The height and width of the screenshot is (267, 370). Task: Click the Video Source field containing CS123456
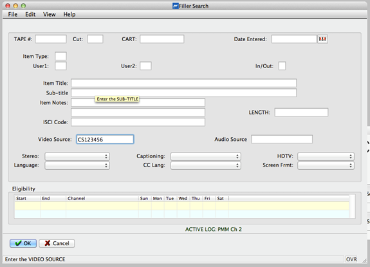pos(105,140)
